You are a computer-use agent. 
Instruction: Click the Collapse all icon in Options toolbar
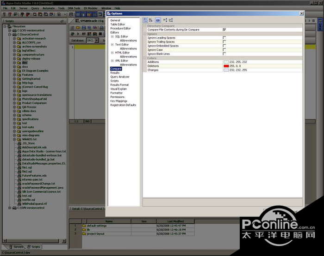[170, 20]
